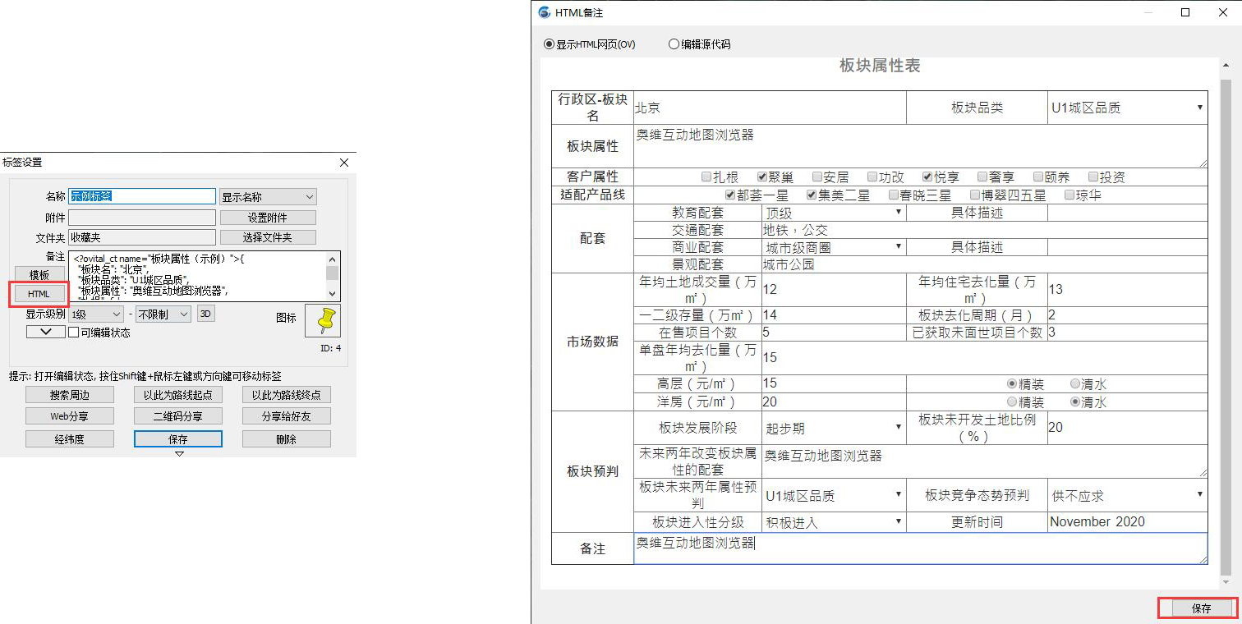Viewport: 1242px width, 624px height.
Task: Click the 文件夹 field showing 收藏夹
Action: pyautogui.click(x=142, y=237)
